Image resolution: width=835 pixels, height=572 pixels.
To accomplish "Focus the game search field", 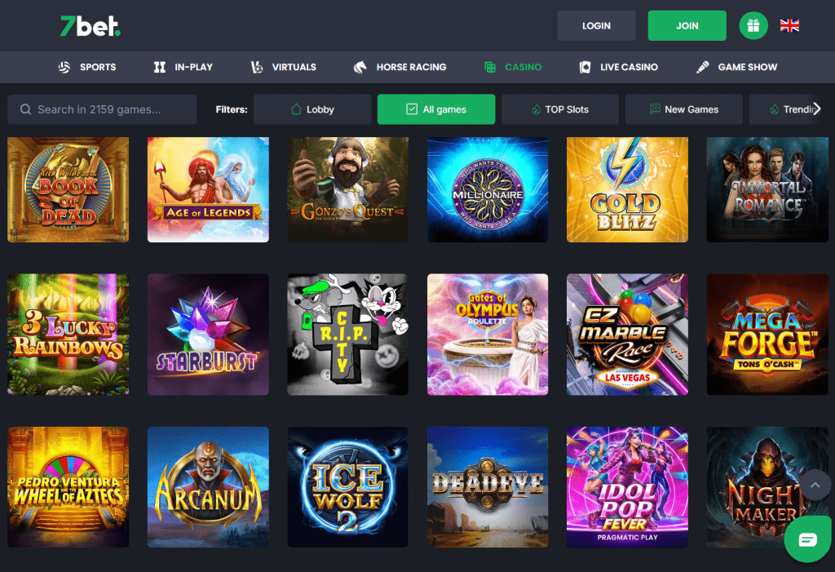I will pyautogui.click(x=102, y=109).
